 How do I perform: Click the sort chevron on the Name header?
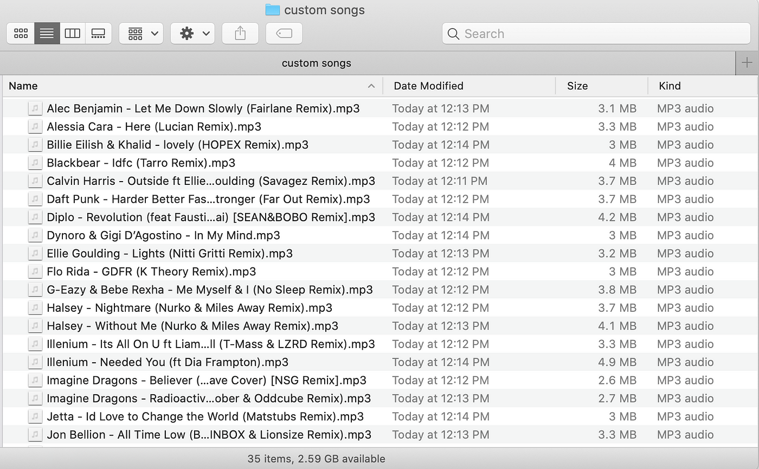[371, 86]
